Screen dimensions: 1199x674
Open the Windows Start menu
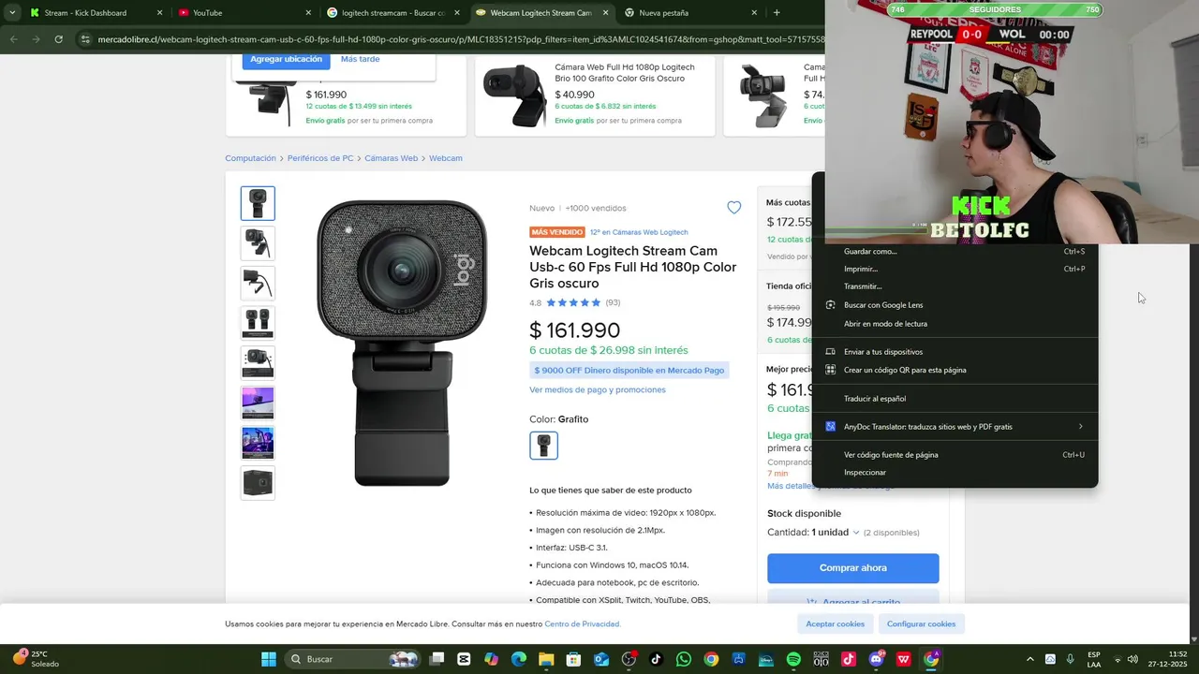point(269,659)
